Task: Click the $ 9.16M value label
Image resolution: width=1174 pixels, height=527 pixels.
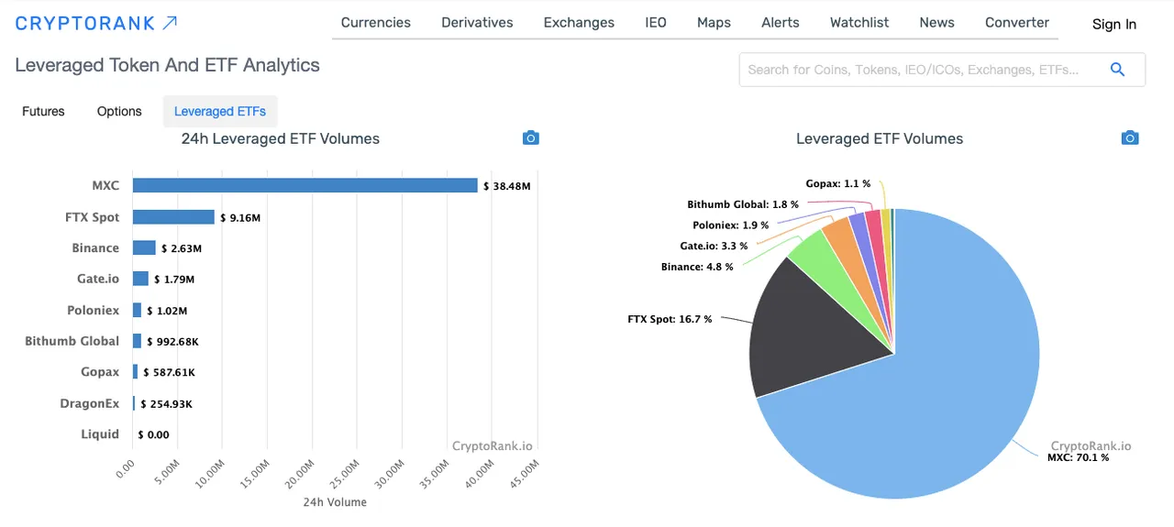Action: click(241, 217)
